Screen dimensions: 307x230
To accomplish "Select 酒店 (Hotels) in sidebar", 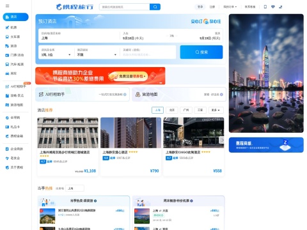I will tap(15, 17).
